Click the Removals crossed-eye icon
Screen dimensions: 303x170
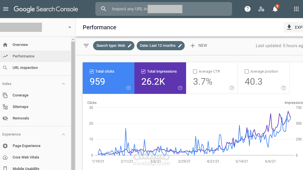tap(5, 118)
